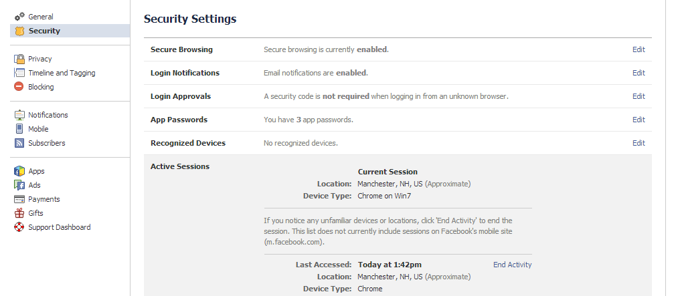The image size is (676, 296).
Task: Click the Security badge icon
Action: pos(19,31)
